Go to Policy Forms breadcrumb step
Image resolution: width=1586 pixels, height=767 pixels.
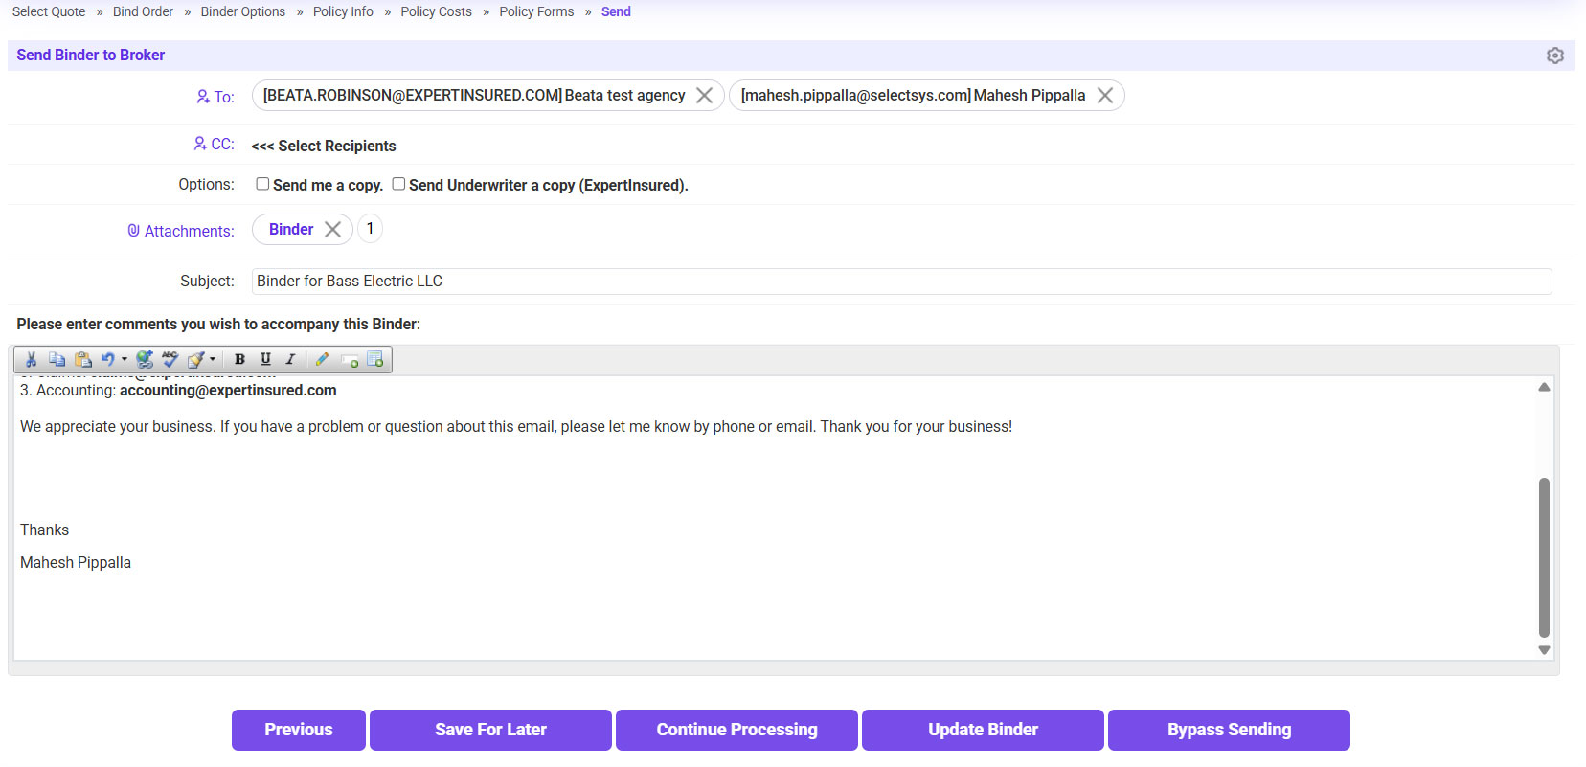(535, 11)
